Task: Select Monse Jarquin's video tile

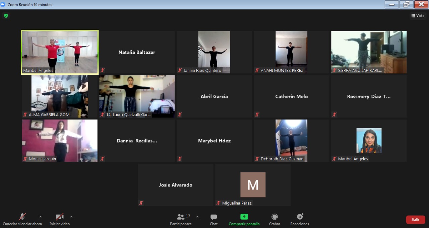Action: [60, 141]
